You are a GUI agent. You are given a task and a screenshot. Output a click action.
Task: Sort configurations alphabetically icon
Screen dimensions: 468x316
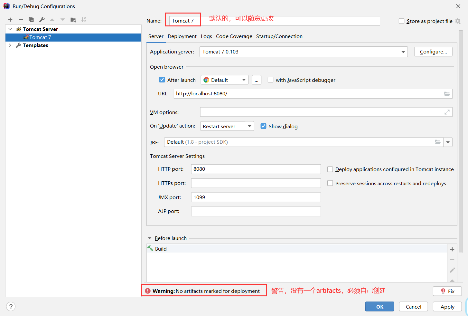[84, 20]
